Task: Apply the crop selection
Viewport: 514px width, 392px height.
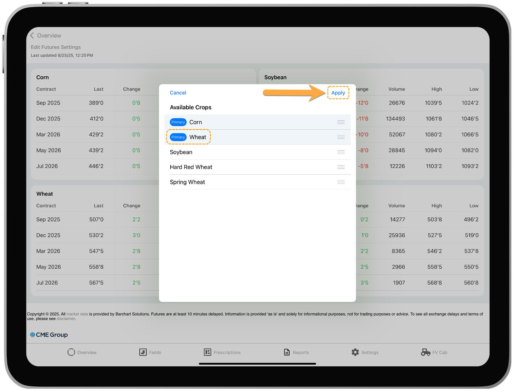Action: point(338,93)
